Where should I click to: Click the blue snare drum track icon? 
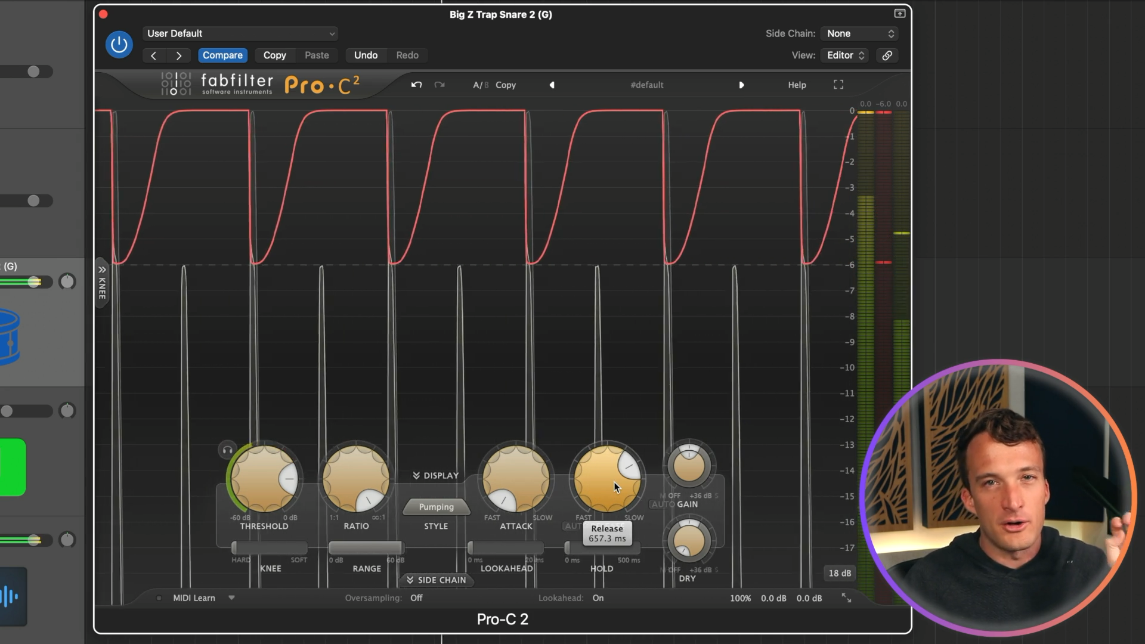point(10,337)
